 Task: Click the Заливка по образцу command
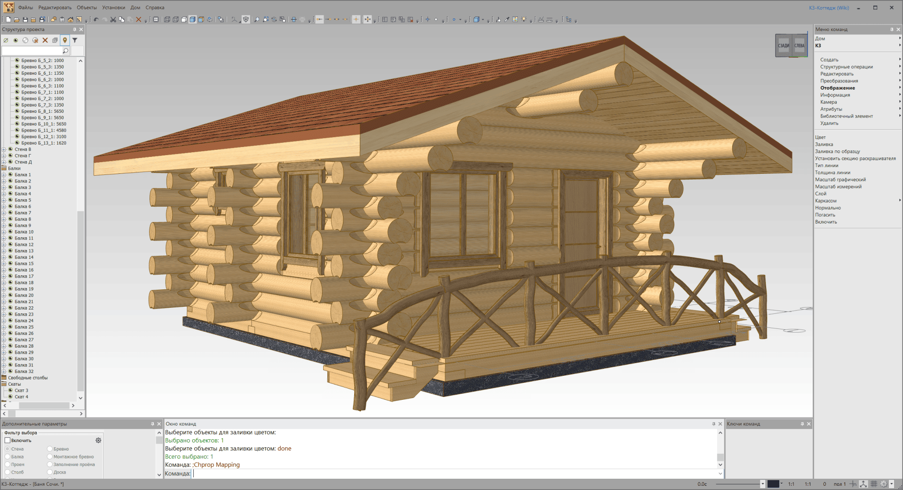(837, 151)
